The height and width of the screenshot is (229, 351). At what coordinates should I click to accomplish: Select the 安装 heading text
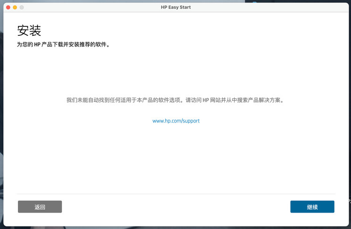(x=29, y=31)
